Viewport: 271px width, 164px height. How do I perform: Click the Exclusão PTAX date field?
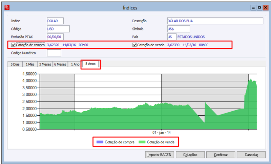55,37
